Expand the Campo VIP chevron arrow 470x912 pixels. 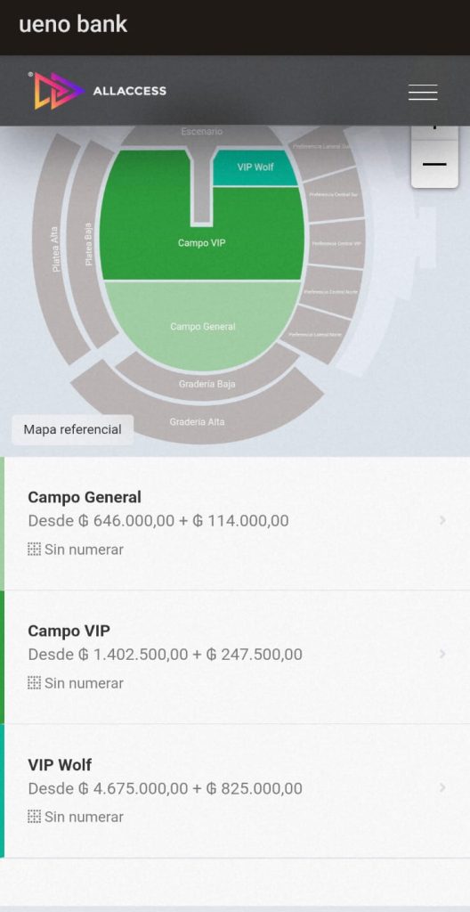pos(442,654)
